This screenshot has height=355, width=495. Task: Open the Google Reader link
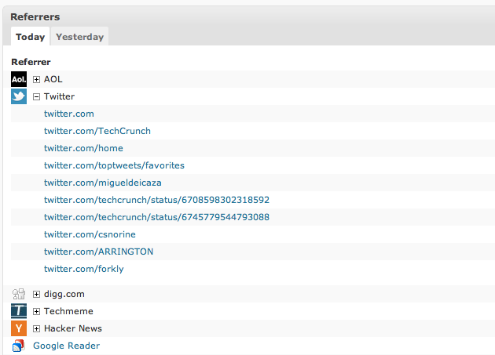click(66, 346)
